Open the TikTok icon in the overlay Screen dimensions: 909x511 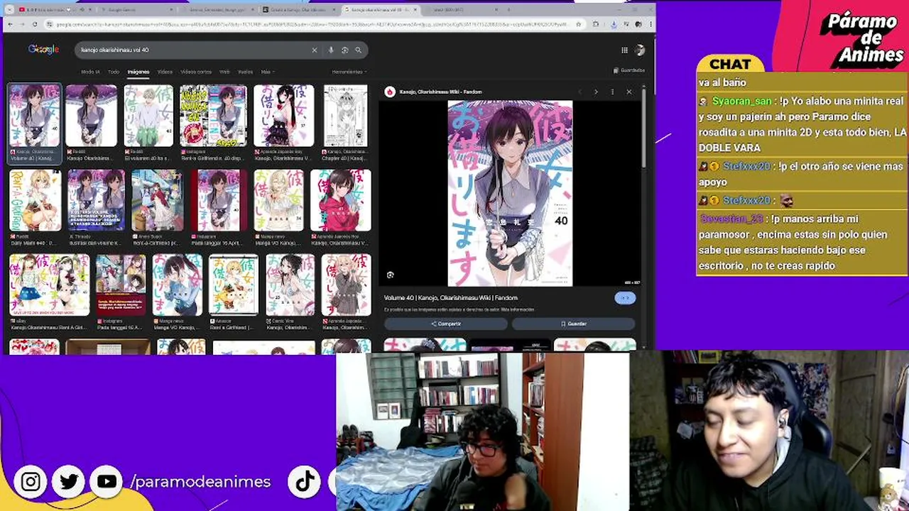point(305,482)
